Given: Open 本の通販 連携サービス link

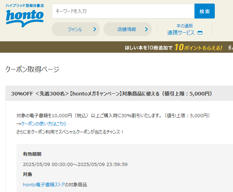Looking at the screenshot, I should 185,29.
